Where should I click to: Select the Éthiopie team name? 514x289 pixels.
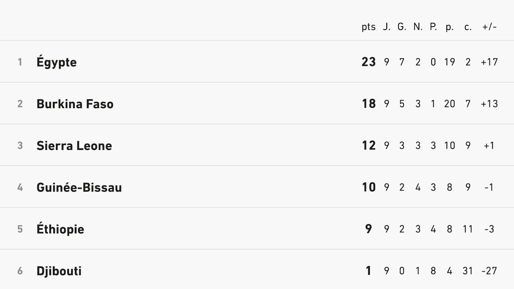tap(60, 229)
